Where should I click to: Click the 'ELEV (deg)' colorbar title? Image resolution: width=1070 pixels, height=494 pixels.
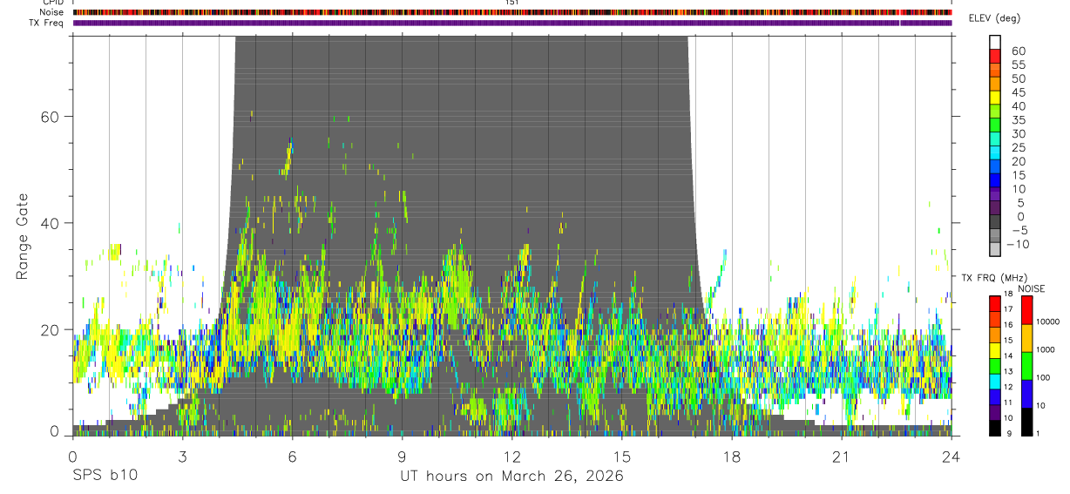click(x=996, y=18)
